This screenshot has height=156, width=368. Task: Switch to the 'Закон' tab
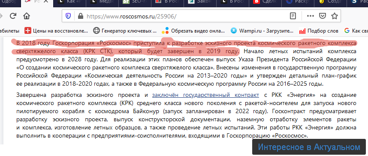[200, 2]
